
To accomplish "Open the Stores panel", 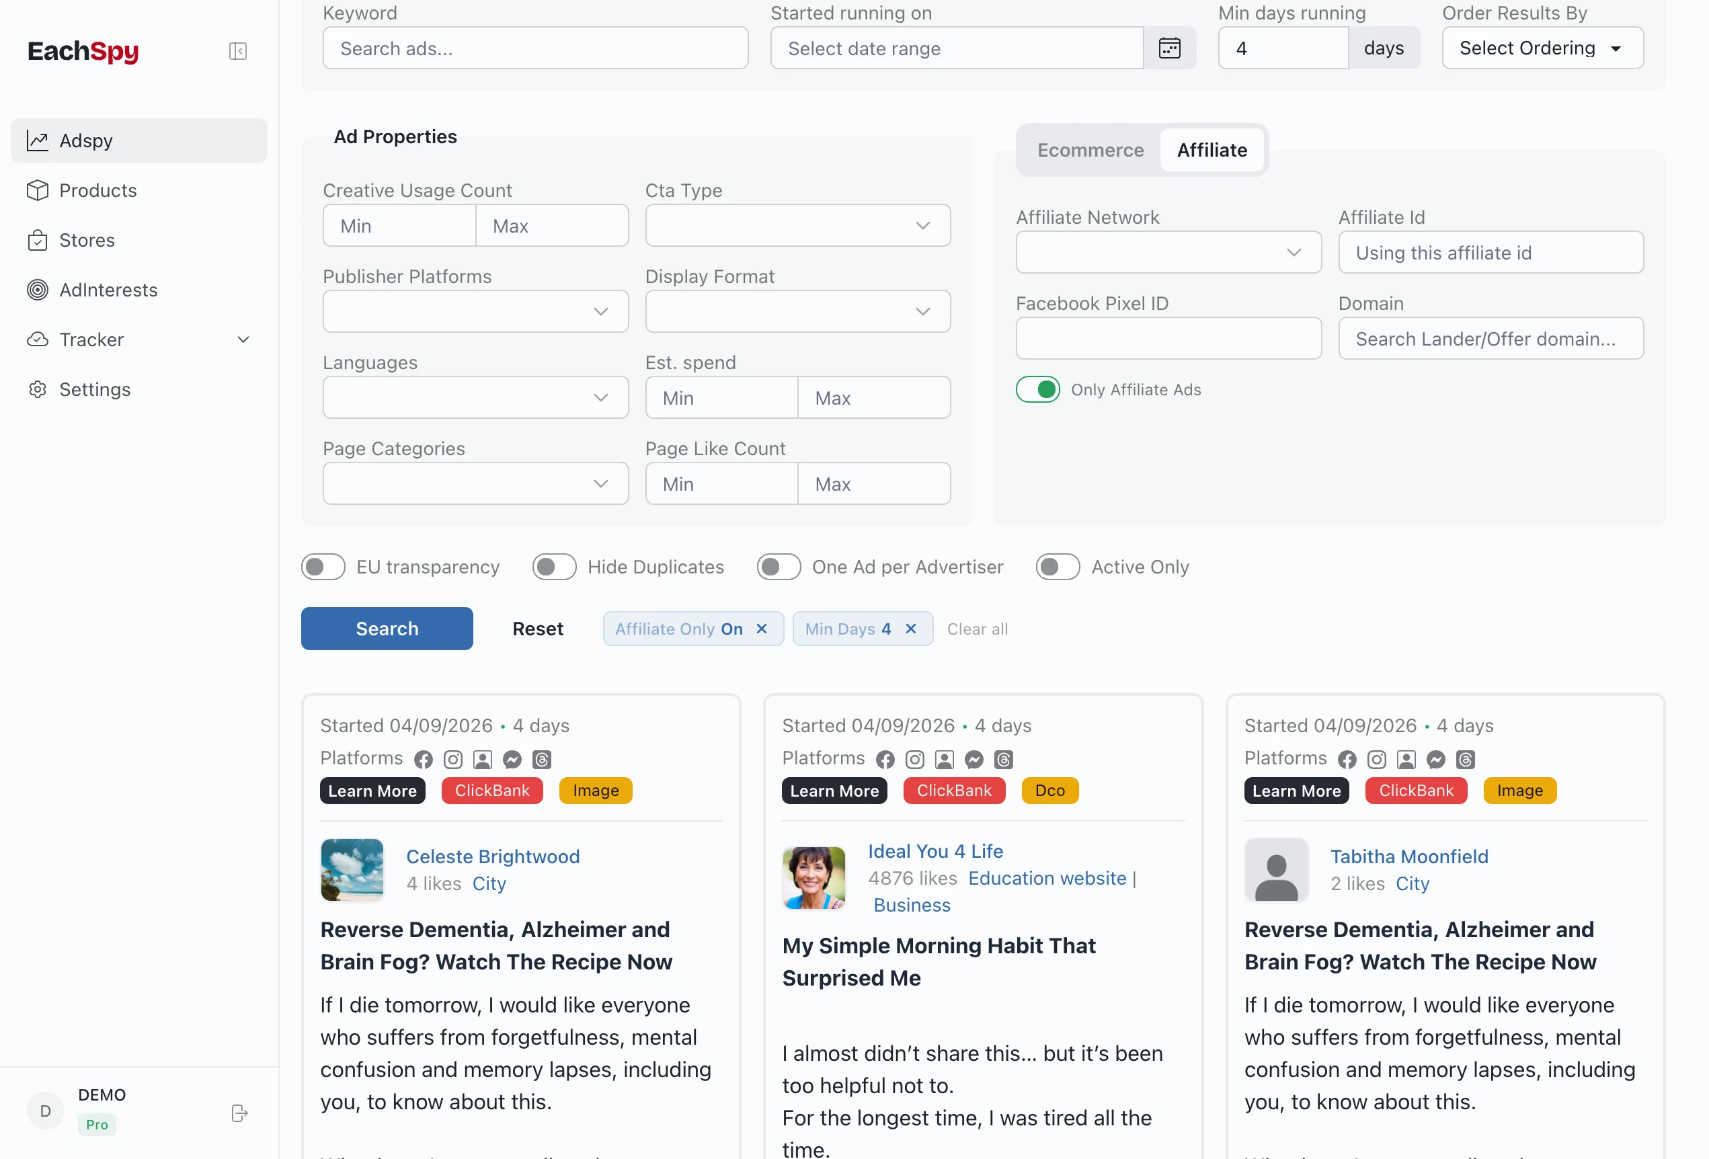I will (x=87, y=240).
